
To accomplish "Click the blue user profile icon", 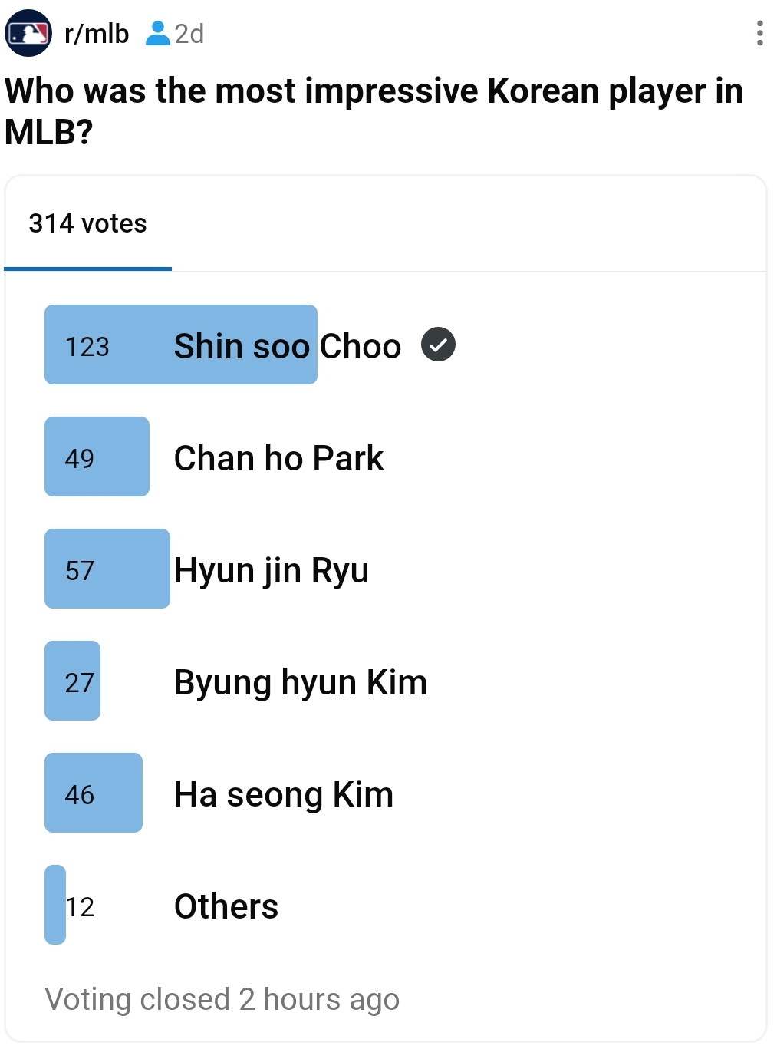I will [157, 34].
